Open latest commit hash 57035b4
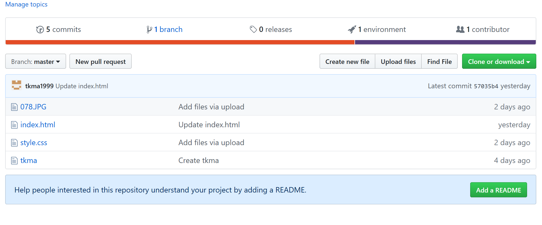 coord(486,86)
